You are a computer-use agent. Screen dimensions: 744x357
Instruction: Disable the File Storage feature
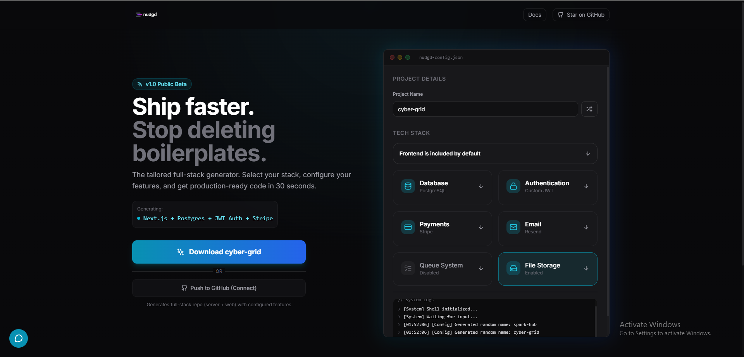548,269
